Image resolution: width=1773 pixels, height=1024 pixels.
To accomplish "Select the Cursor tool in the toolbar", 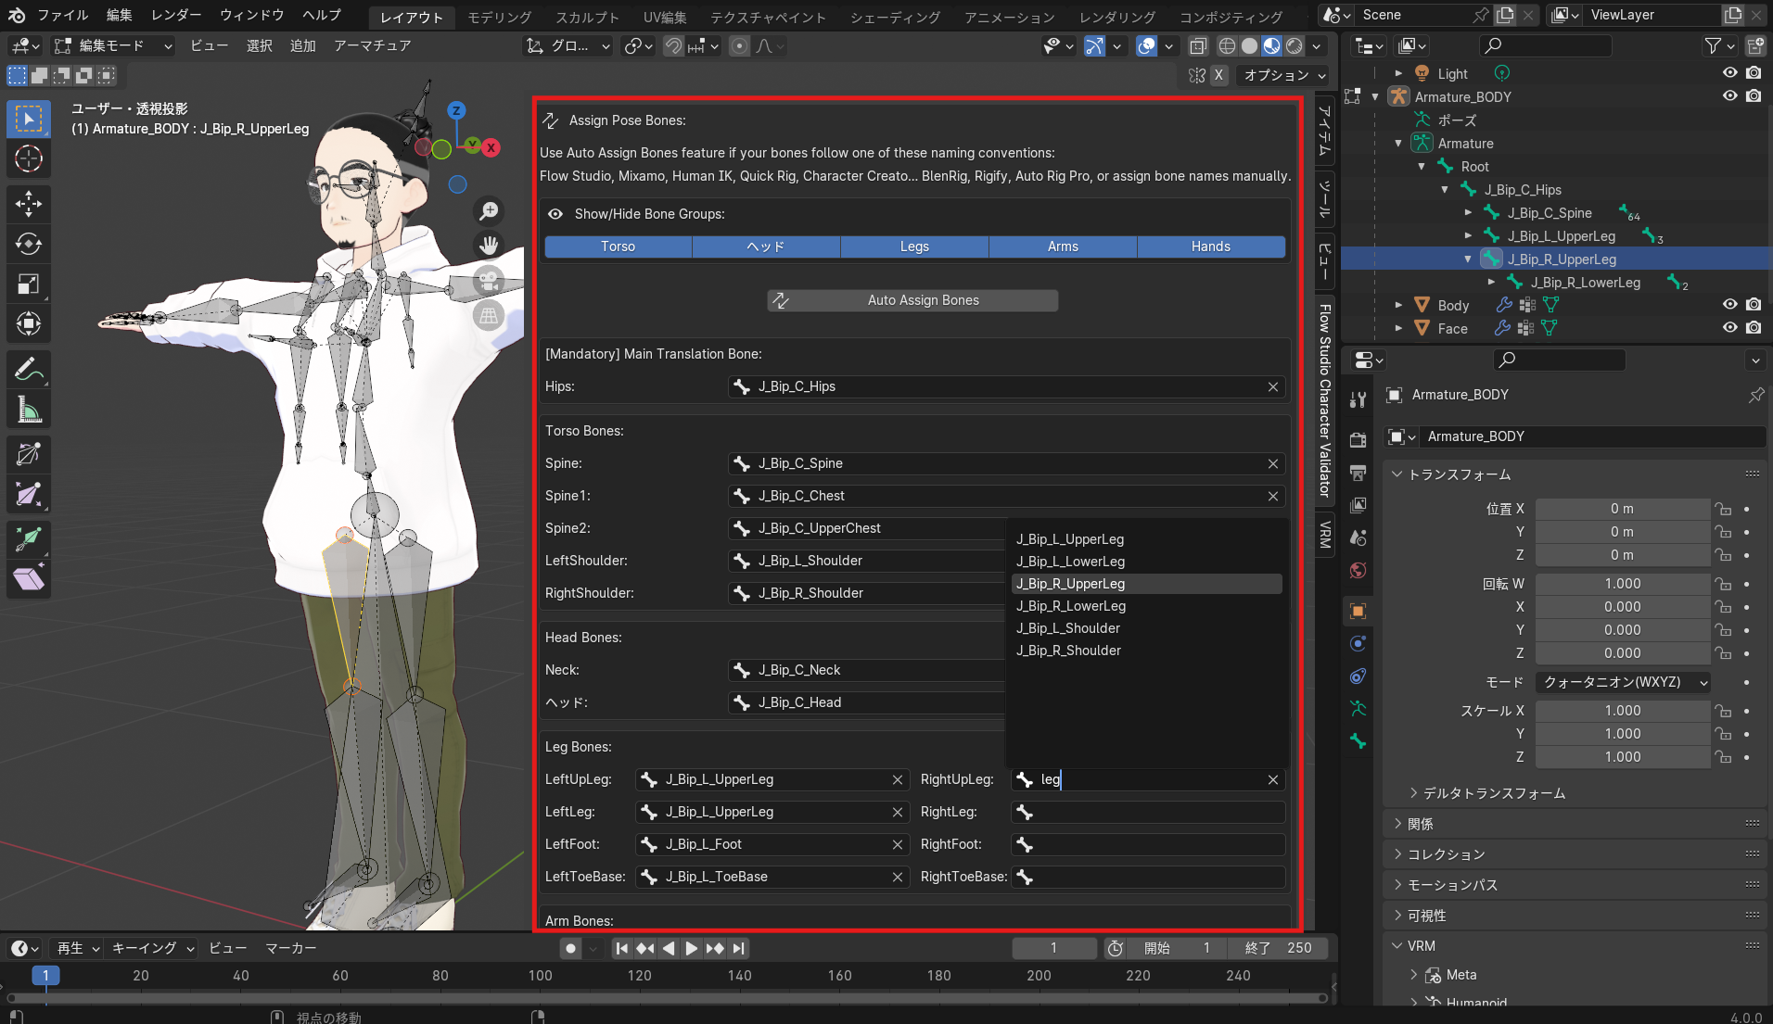I will click(x=29, y=159).
